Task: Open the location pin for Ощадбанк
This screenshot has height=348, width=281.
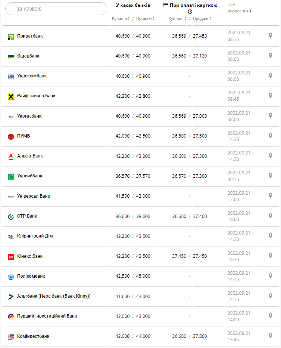Action: tap(270, 56)
